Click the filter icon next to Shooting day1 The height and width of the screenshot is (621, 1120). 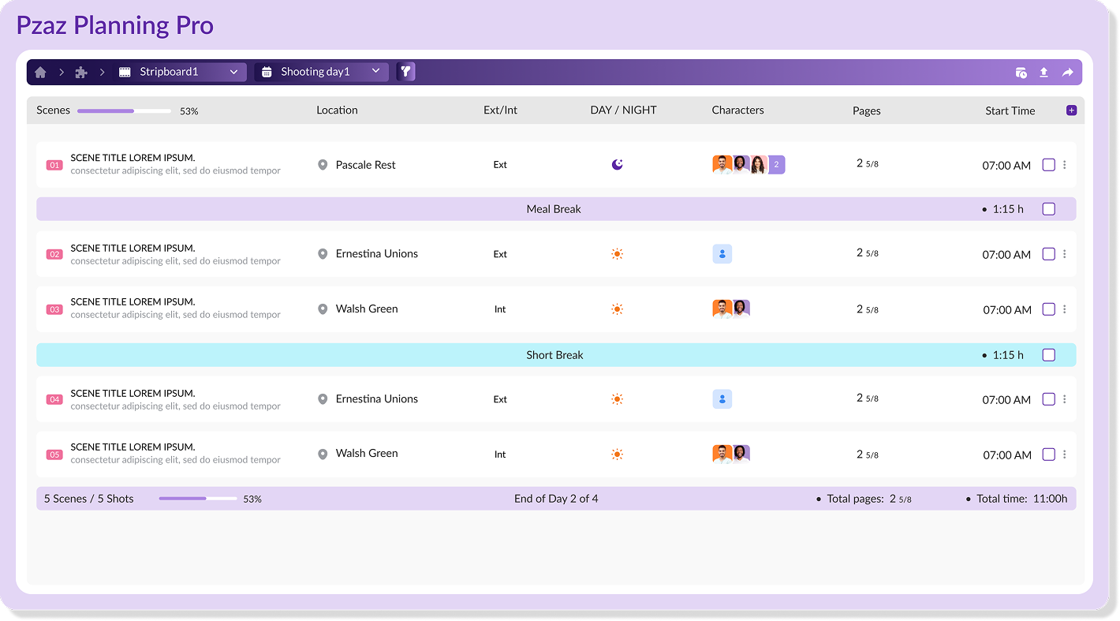405,71
